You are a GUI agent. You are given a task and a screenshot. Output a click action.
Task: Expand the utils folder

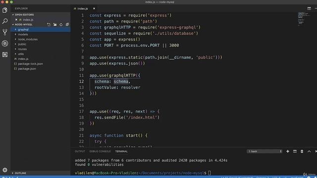pos(41,54)
